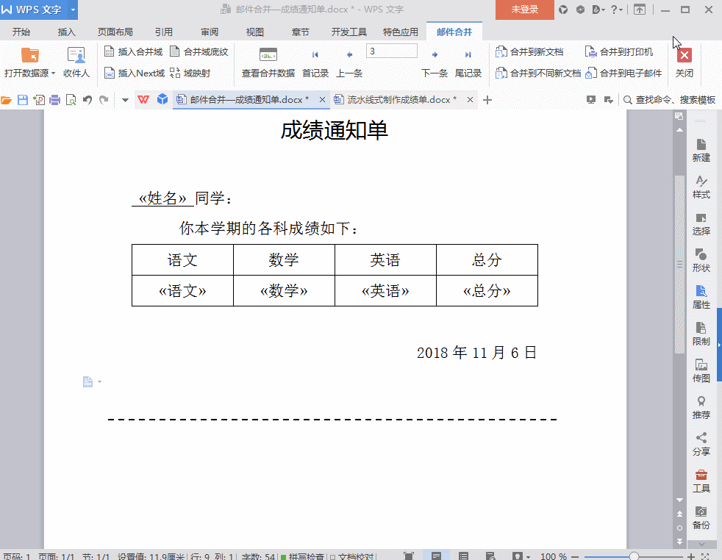Expand the paste options icon dropdown in page
The width and height of the screenshot is (722, 560).
pyautogui.click(x=99, y=382)
